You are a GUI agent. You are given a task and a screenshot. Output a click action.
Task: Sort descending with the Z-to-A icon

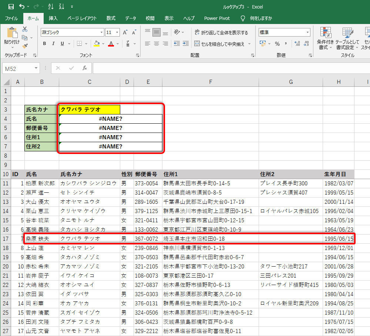61,7
